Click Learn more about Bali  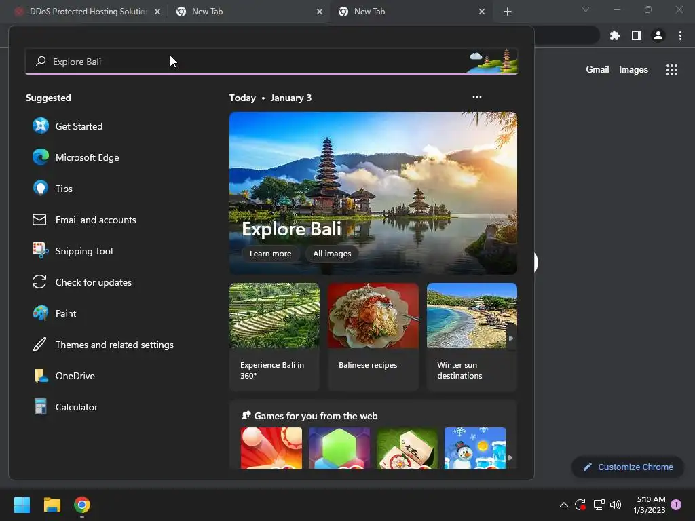(270, 254)
